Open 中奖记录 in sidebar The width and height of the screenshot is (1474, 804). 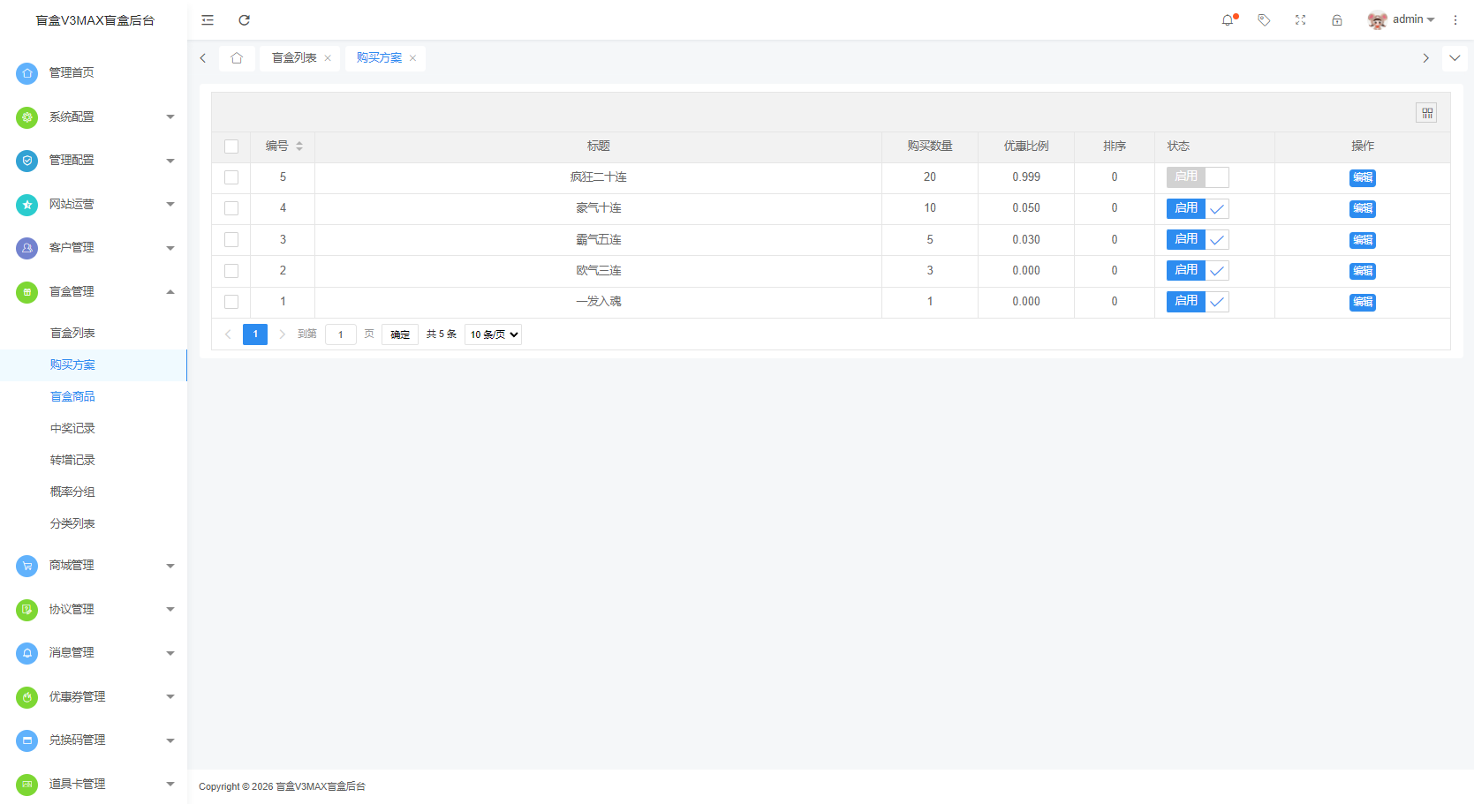point(72,429)
